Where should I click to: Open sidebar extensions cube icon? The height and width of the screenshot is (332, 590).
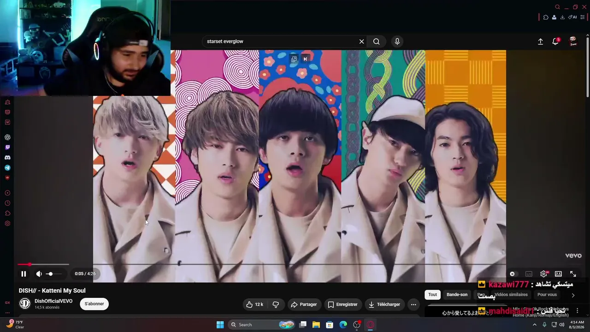7,213
